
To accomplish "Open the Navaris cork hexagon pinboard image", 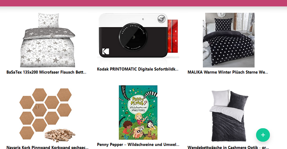I will coord(48,114).
